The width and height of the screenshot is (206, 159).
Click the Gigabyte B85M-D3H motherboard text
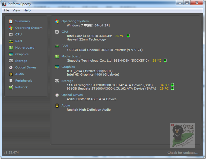point(108,61)
